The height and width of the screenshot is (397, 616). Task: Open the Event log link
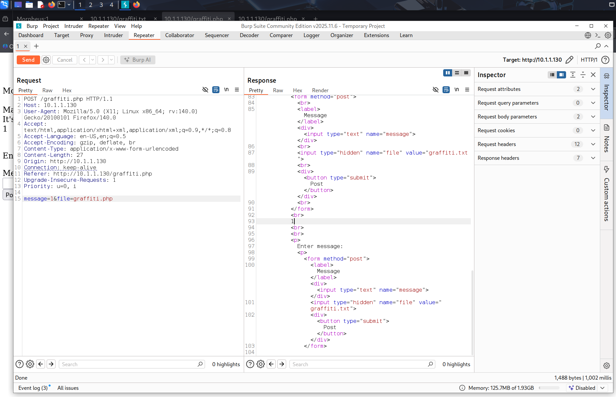(x=33, y=388)
